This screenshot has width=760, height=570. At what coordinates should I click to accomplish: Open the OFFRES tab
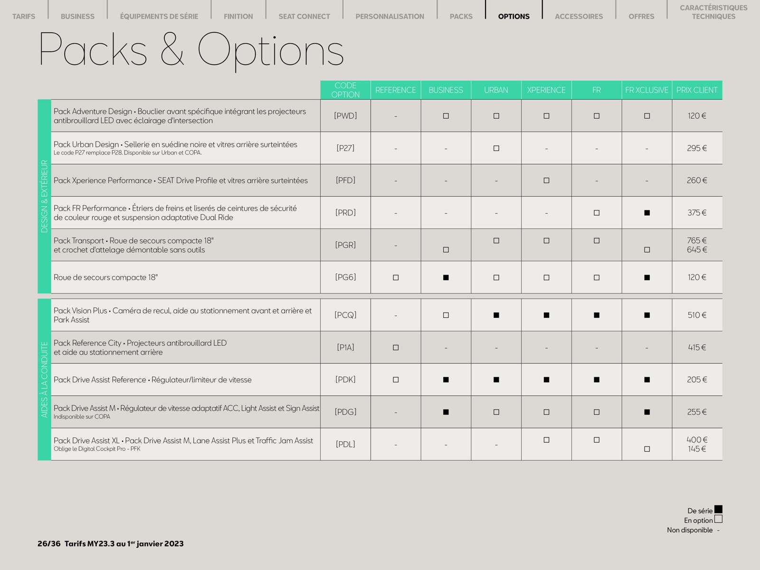click(641, 16)
